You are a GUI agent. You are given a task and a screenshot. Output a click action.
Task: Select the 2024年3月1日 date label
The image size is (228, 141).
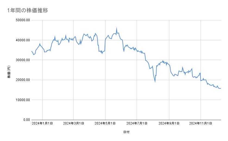[74, 123]
